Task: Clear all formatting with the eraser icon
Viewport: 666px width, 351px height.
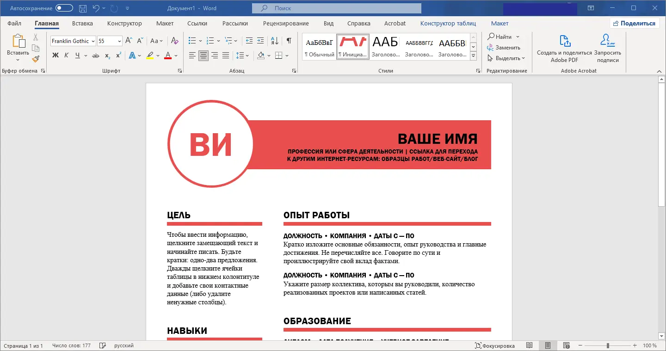Action: [x=174, y=41]
